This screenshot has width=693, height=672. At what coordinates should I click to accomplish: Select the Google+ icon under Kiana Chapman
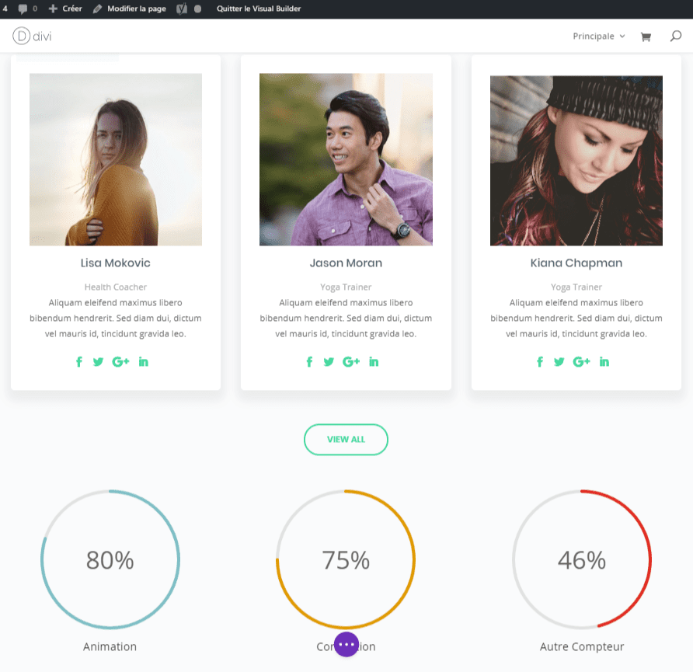tap(581, 361)
